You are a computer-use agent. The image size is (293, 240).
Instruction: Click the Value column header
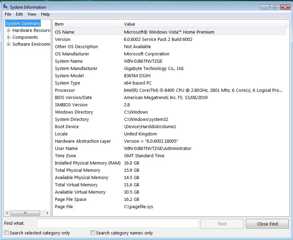[x=204, y=24]
